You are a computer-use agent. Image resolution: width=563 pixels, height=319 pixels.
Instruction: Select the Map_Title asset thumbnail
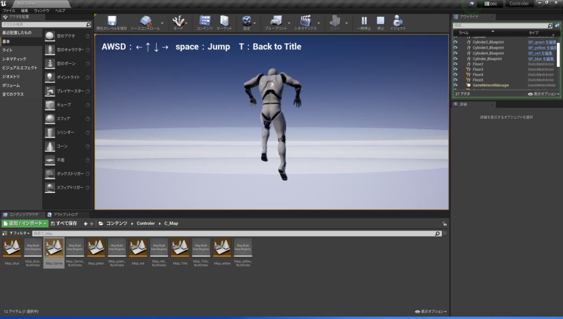[x=179, y=248]
